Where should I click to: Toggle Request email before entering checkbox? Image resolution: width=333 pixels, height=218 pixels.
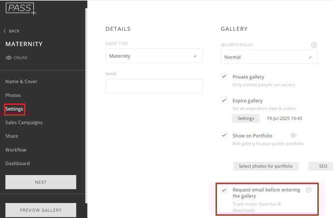pos(224,190)
